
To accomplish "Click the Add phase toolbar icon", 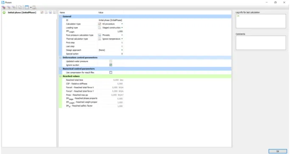I will [x=3, y=8].
